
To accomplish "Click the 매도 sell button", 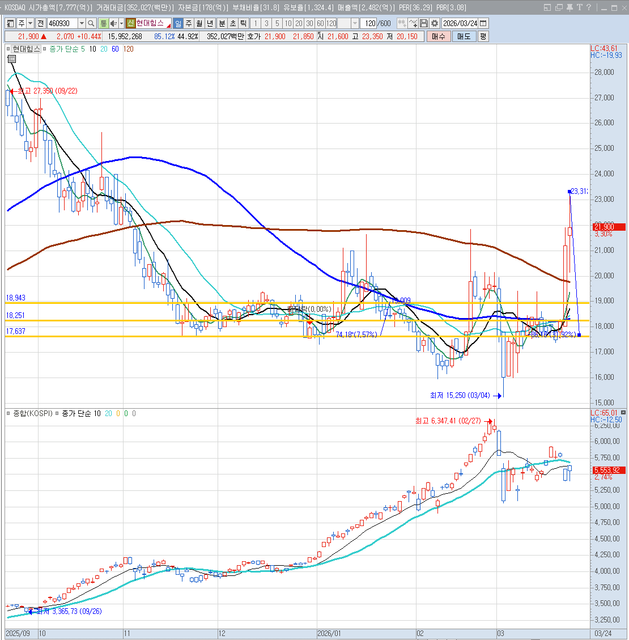I will point(464,36).
